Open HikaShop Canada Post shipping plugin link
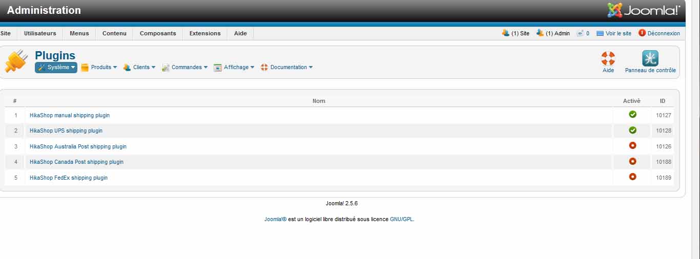This screenshot has height=259, width=700. [x=76, y=162]
